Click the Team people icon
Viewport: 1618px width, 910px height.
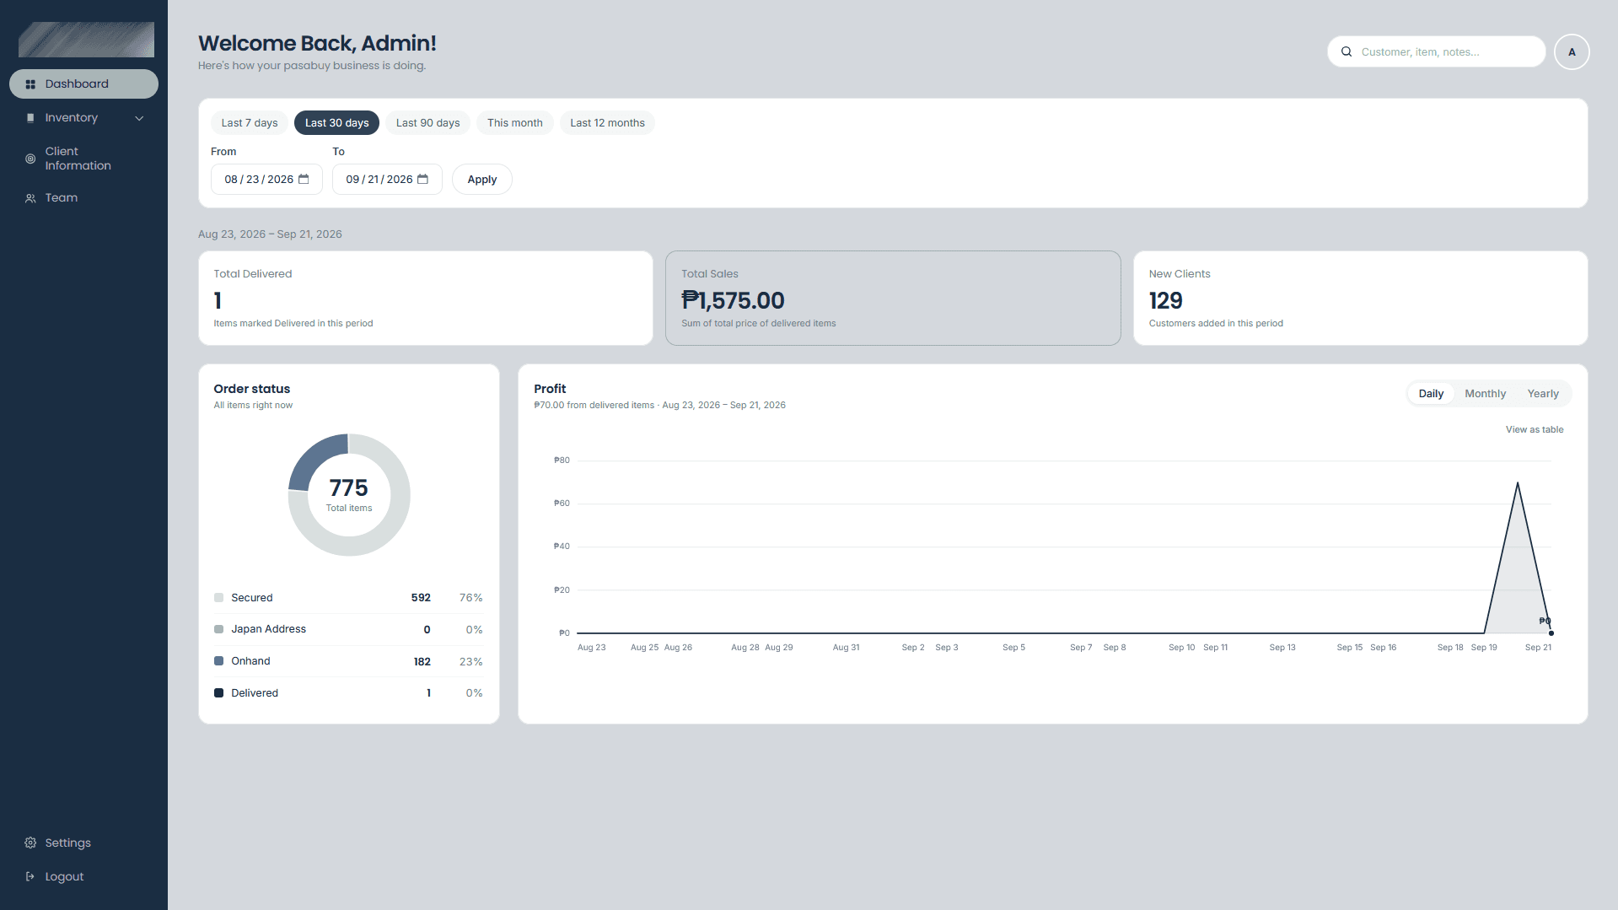point(30,198)
